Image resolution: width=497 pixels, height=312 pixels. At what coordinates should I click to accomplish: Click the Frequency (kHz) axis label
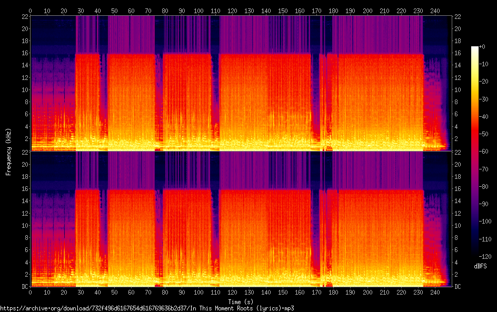(8, 151)
